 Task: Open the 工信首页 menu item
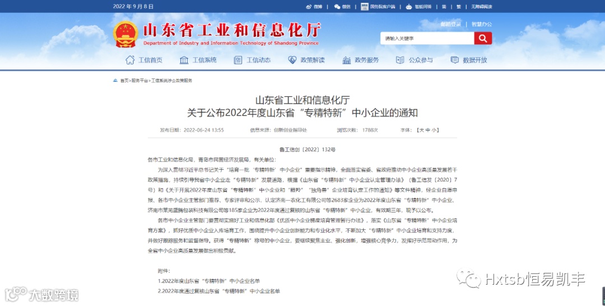(x=151, y=60)
